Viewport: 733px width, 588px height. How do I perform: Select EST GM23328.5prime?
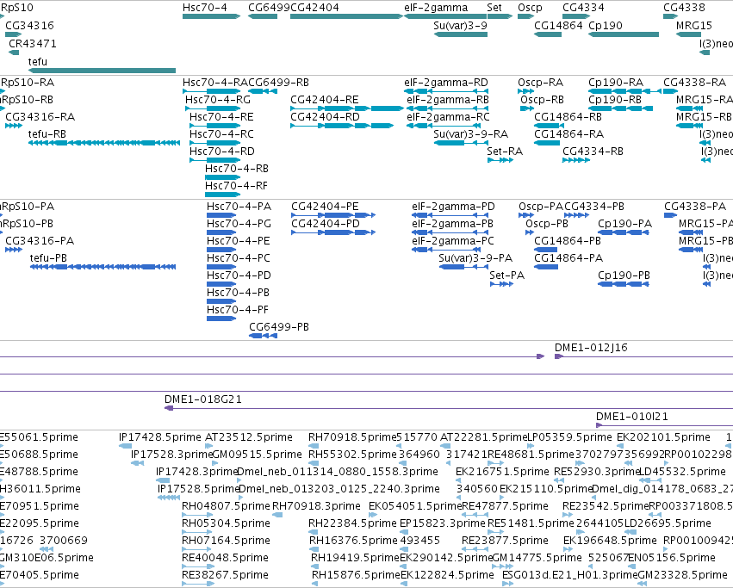point(642,584)
